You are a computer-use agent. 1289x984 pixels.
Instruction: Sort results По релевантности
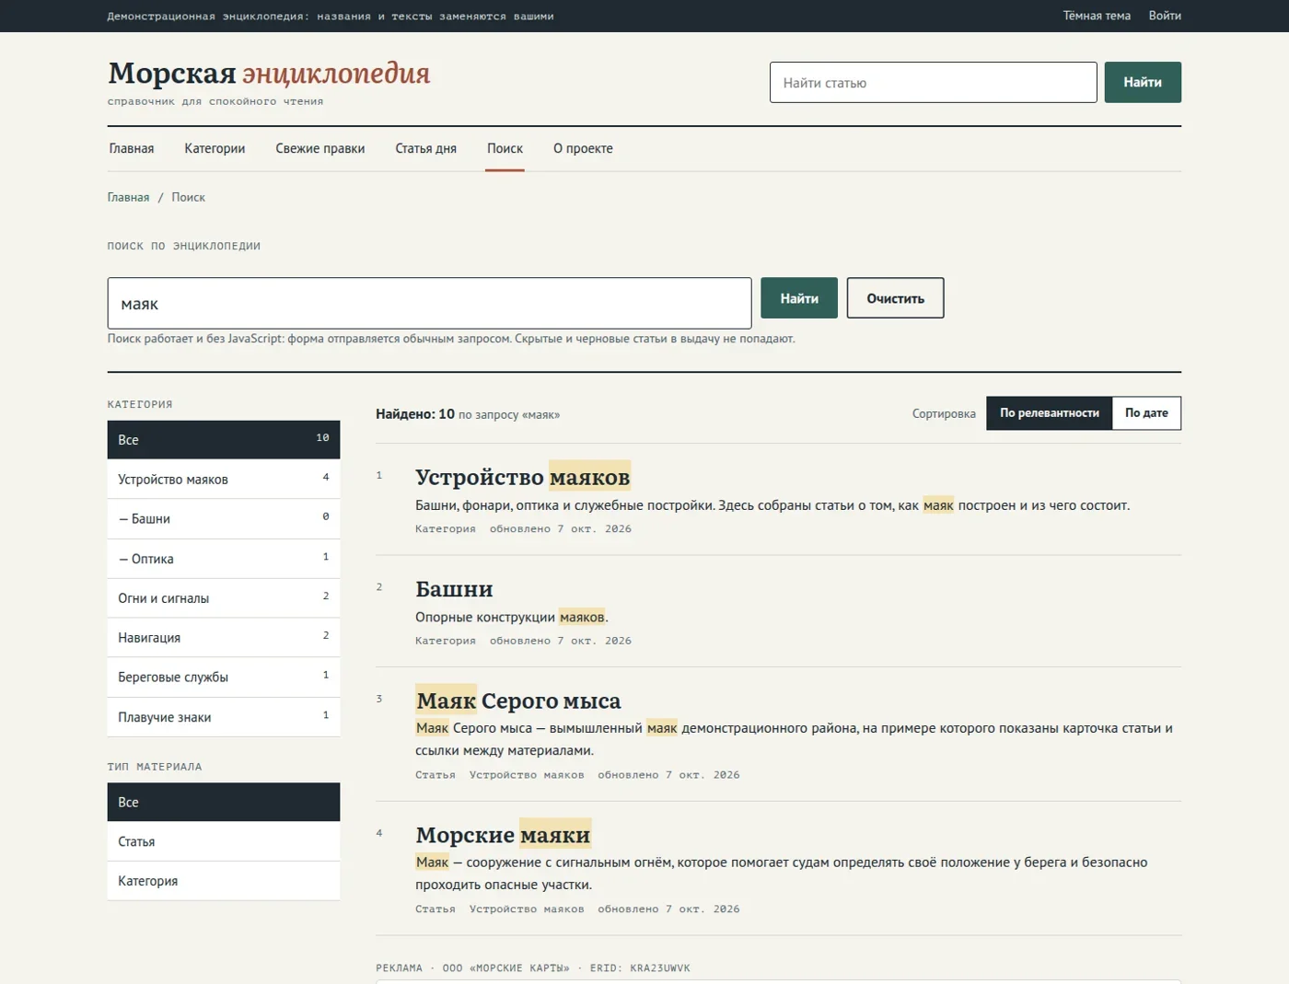1049,413
